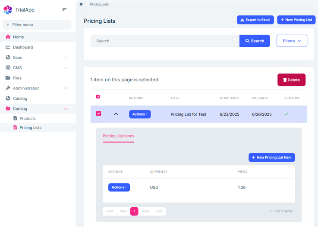Click the CMS newspaper icon
The height and width of the screenshot is (227, 318).
[8, 67]
